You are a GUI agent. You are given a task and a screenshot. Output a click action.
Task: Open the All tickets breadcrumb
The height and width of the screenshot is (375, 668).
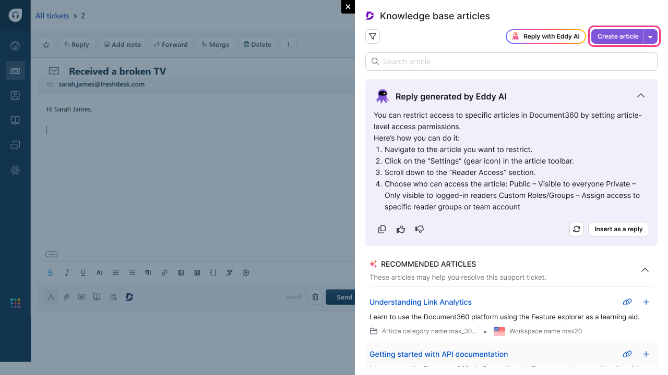click(52, 16)
